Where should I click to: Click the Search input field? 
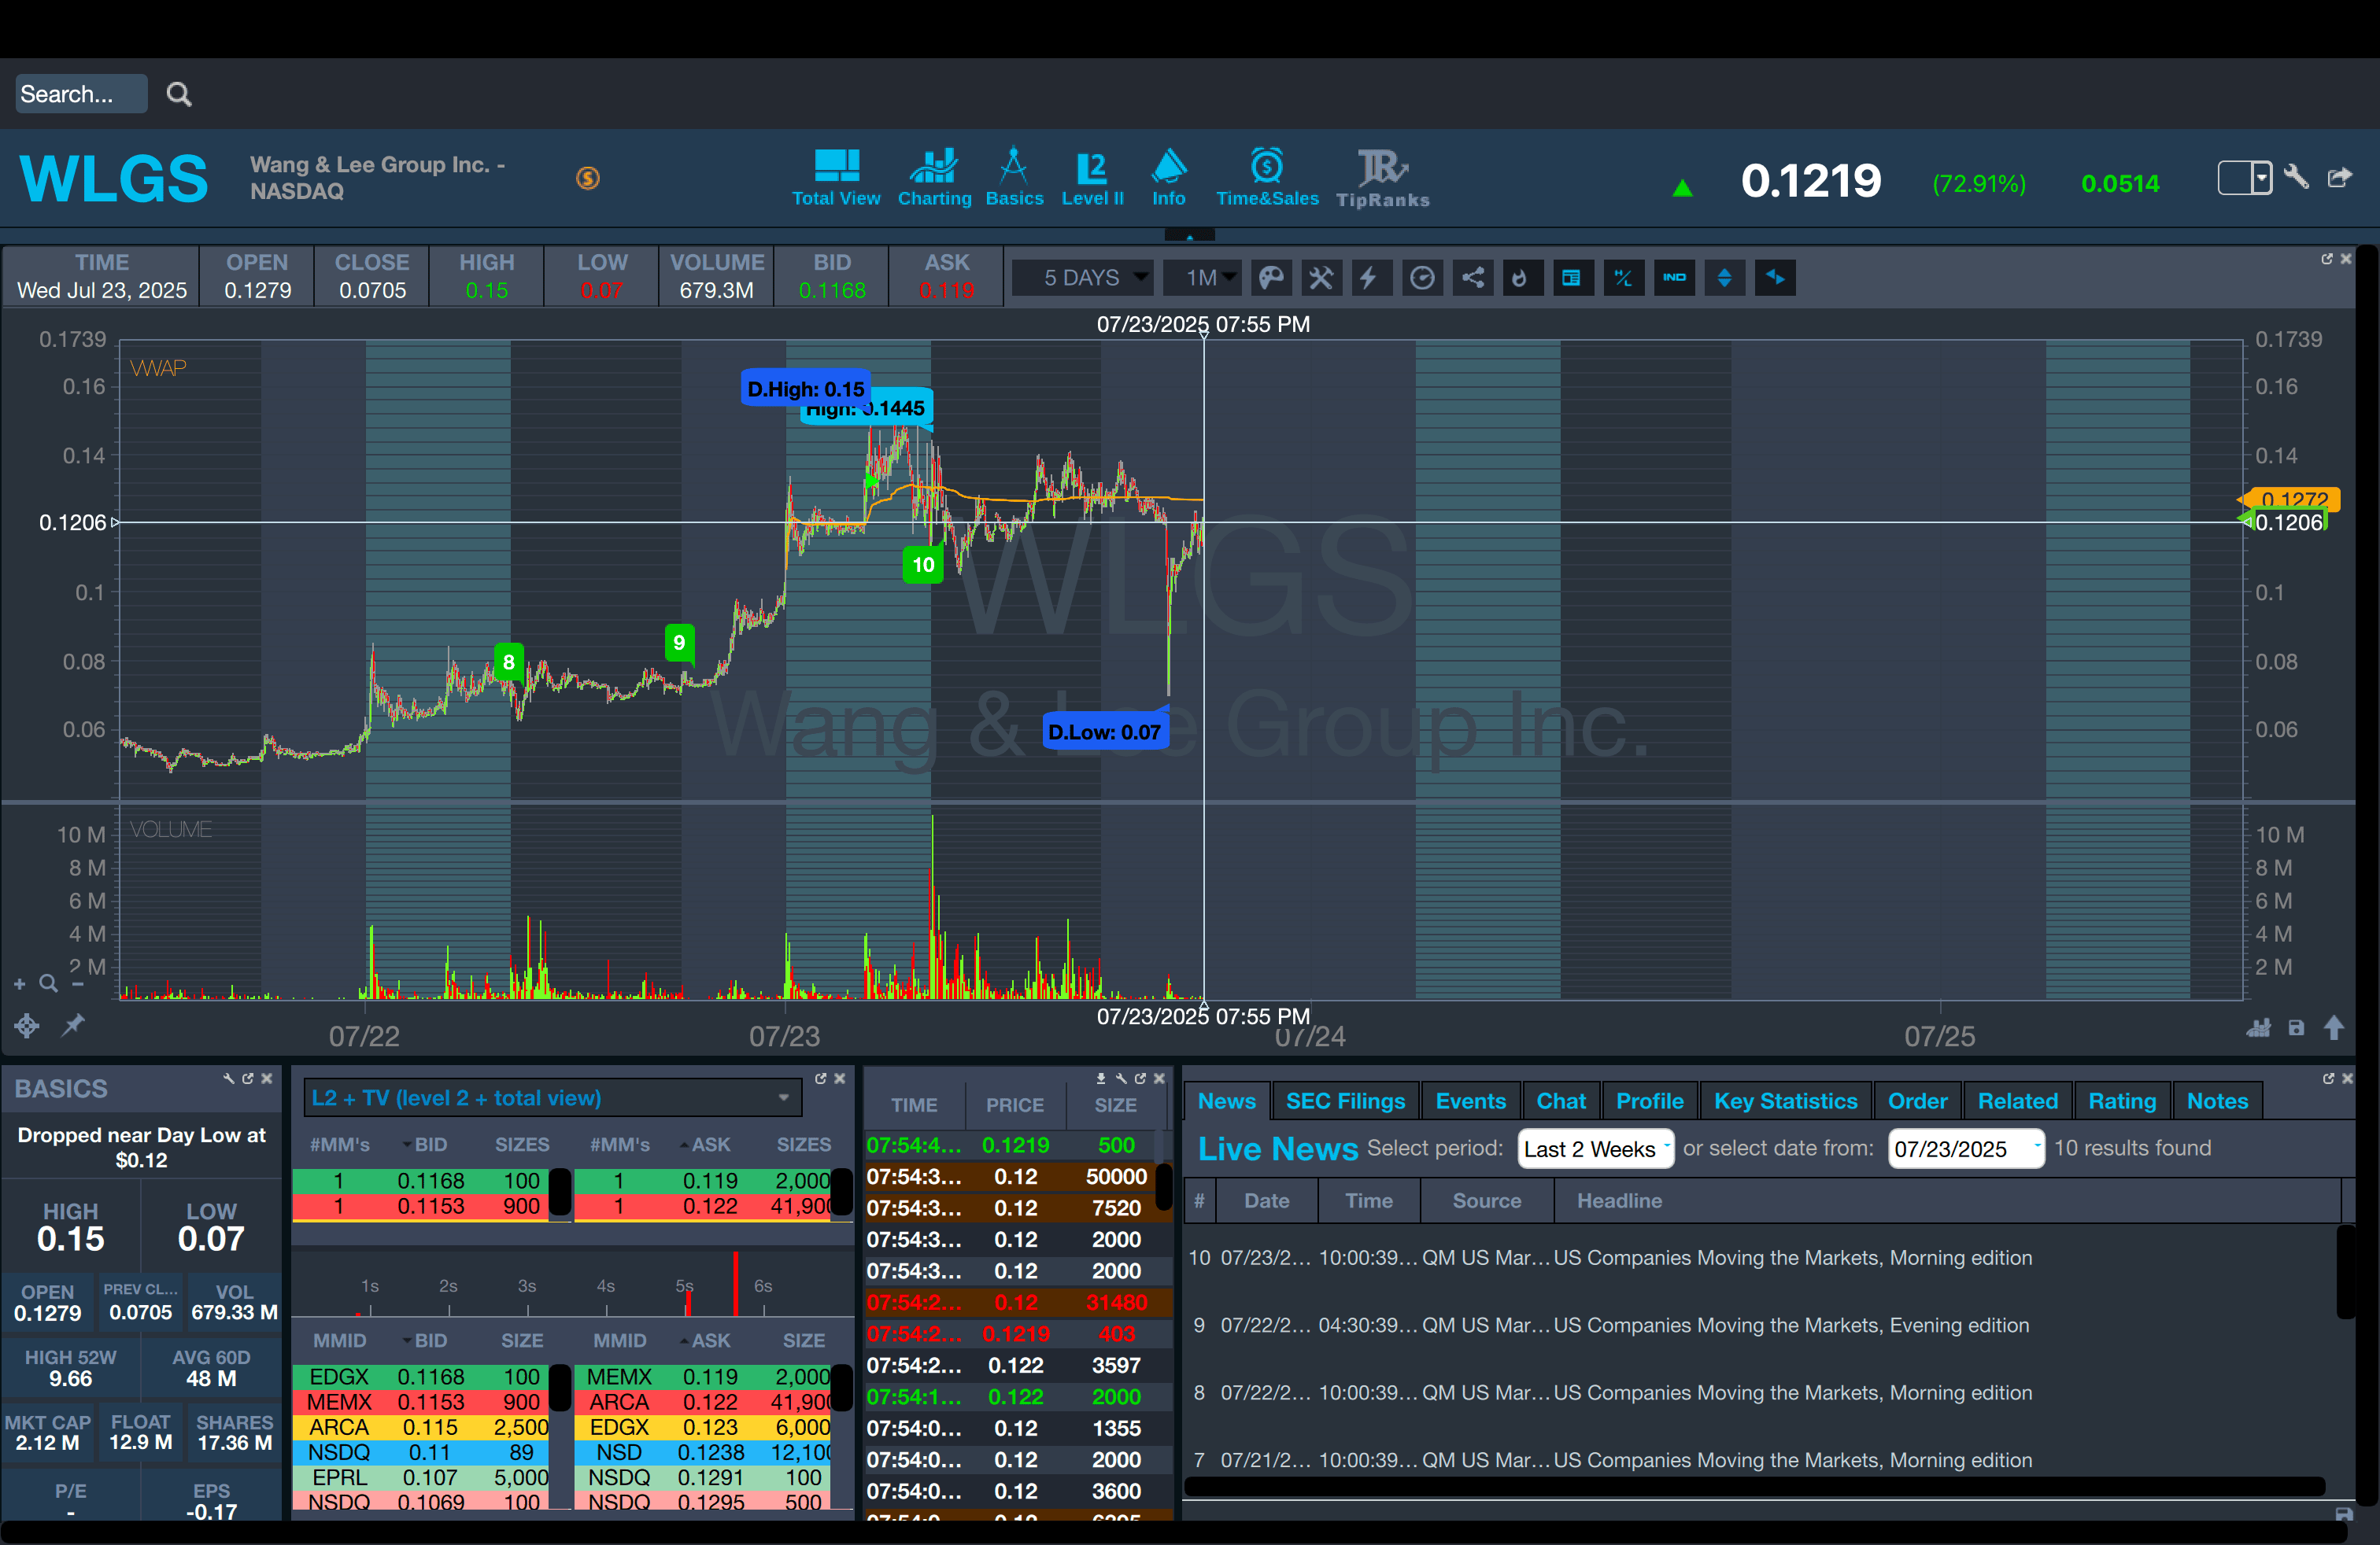80,94
